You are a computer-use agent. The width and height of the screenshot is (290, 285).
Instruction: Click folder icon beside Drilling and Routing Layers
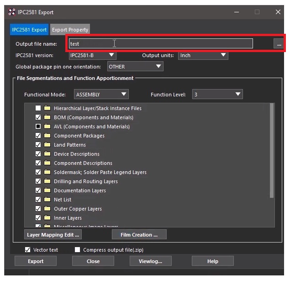click(47, 181)
